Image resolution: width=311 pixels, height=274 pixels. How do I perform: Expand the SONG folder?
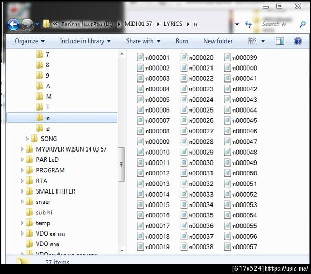[27, 139]
